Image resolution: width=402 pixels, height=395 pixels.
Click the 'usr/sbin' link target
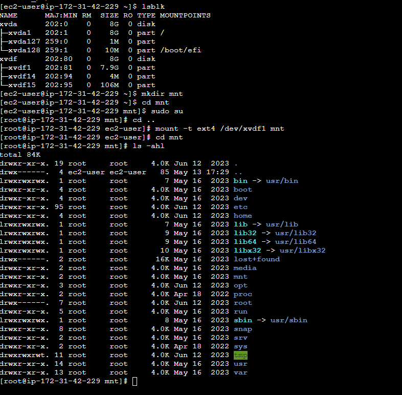[289, 321]
